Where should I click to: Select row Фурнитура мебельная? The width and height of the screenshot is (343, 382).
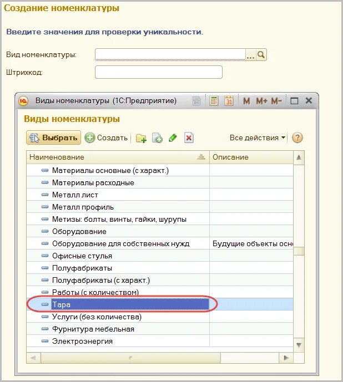(x=159, y=329)
